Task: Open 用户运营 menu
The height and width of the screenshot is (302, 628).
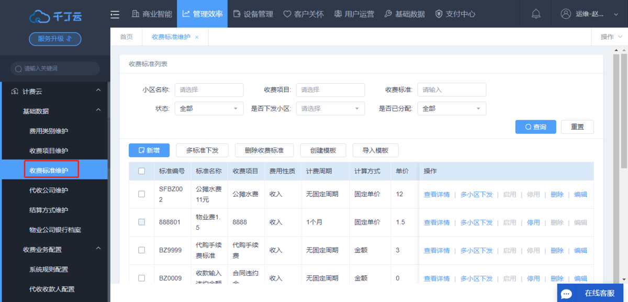Action: 354,14
